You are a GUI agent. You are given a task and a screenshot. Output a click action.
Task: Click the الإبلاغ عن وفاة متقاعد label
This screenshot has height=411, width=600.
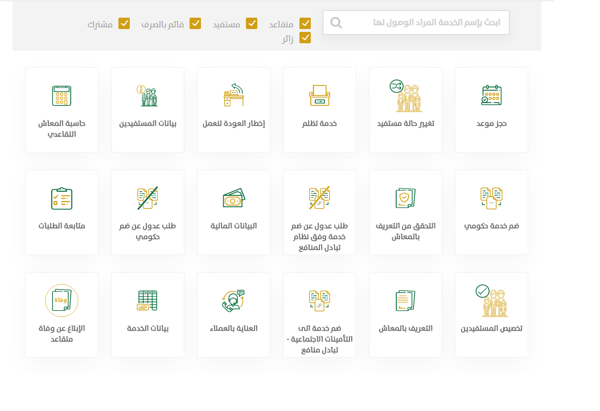click(x=61, y=334)
